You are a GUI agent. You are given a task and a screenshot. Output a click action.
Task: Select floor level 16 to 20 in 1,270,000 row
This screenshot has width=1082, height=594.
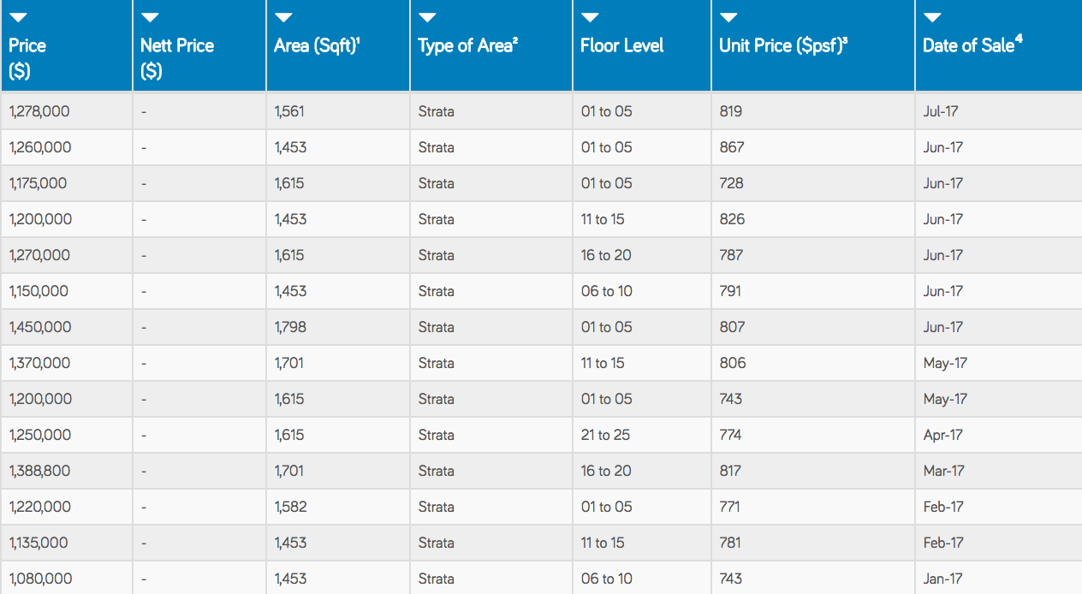606,255
